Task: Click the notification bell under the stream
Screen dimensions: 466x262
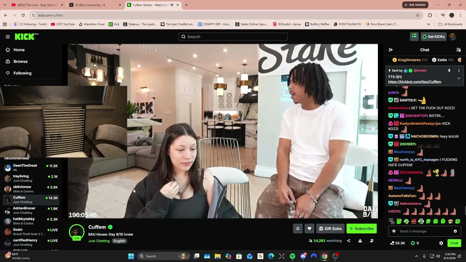Action: tap(297, 229)
